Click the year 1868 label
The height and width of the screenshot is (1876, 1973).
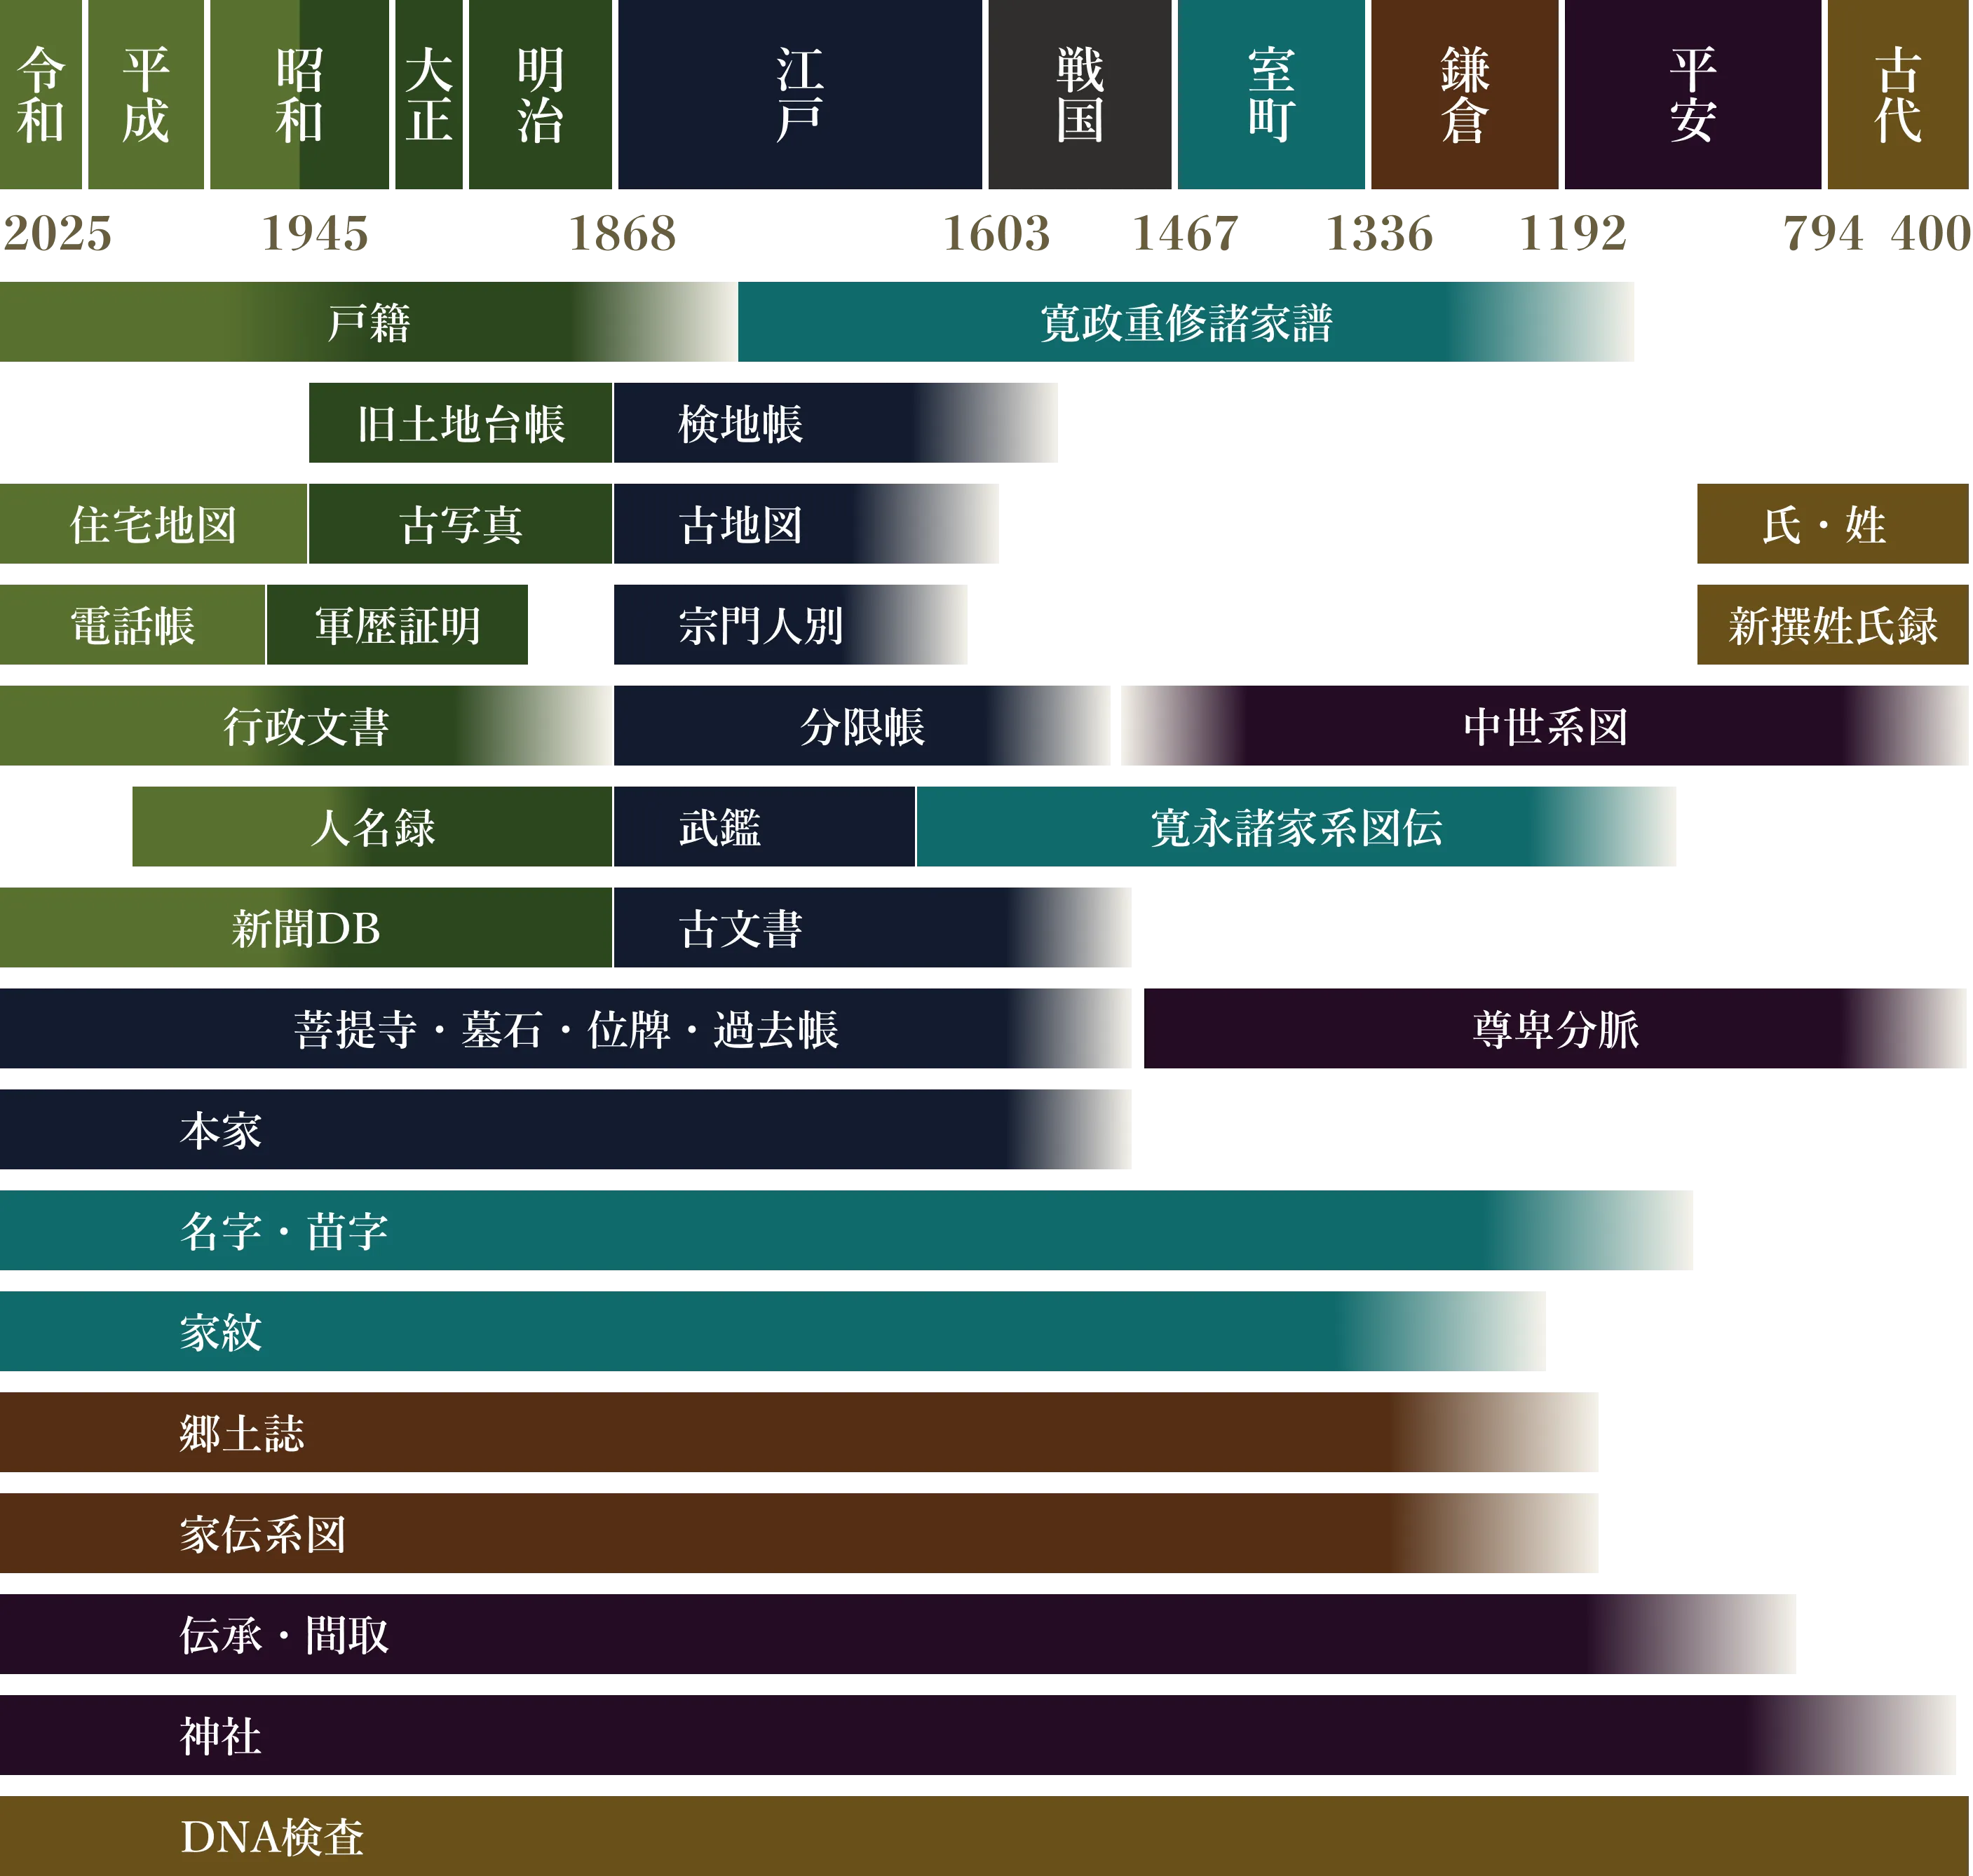pos(622,233)
